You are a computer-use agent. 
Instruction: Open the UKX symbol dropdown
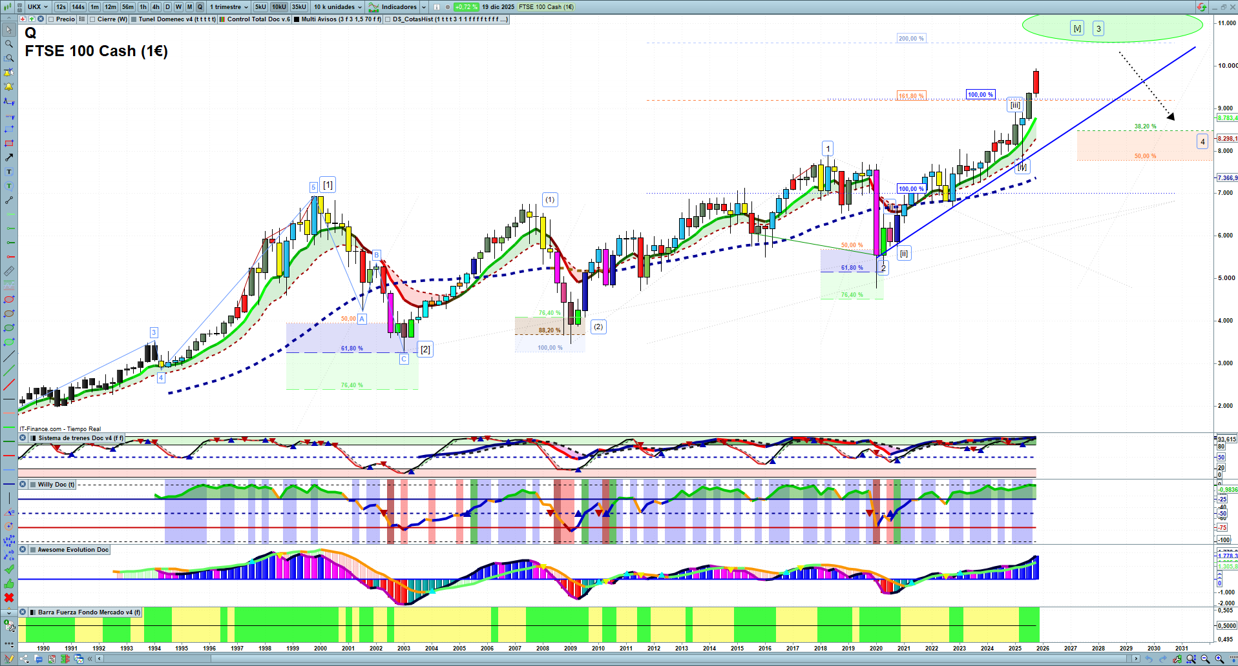point(38,7)
